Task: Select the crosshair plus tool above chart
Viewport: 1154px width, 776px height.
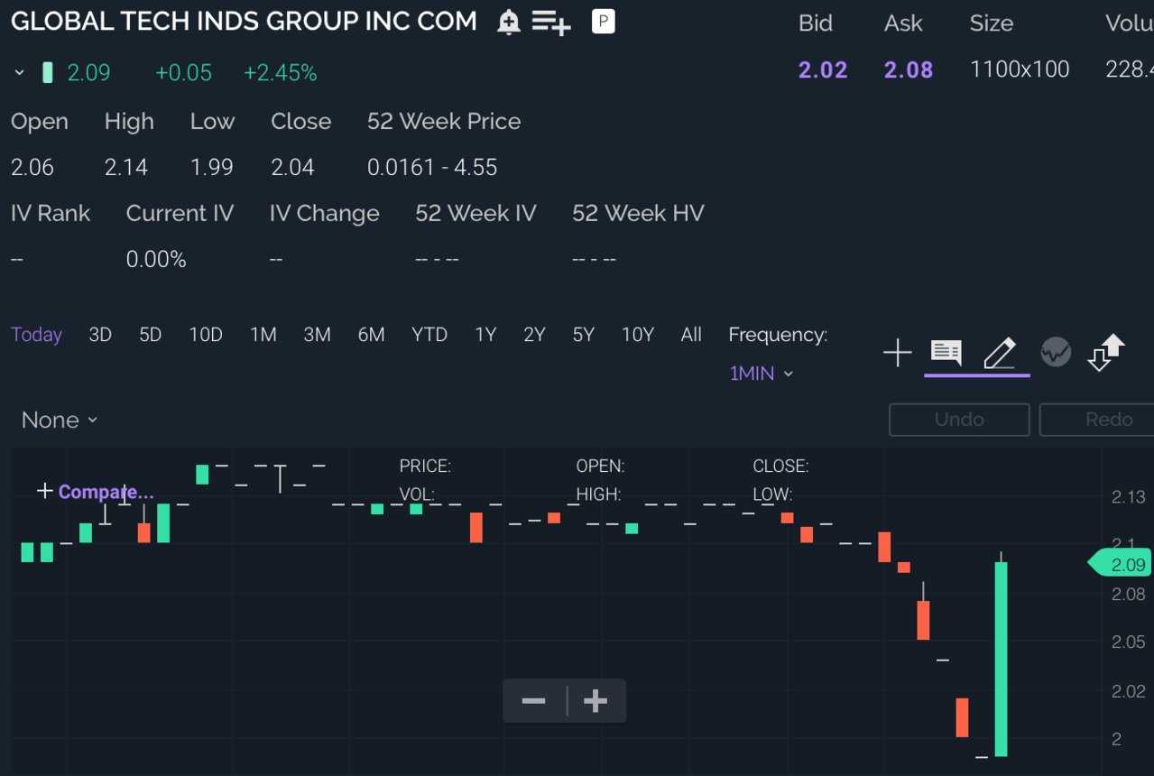Action: coord(898,353)
